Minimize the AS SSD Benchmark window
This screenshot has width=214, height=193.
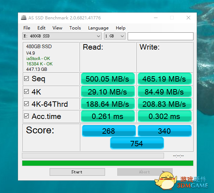tap(156, 18)
